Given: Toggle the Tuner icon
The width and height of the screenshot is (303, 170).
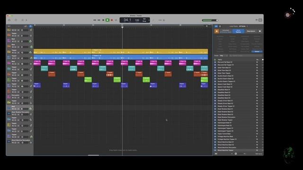Looking at the screenshot, I should click(153, 20).
